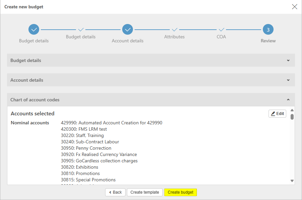
Task: Click the Review step number 3 circle
Action: [268, 30]
